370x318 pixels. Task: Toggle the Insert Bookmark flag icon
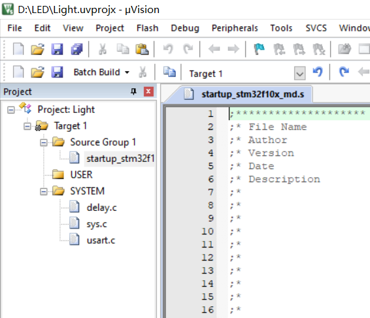point(259,49)
